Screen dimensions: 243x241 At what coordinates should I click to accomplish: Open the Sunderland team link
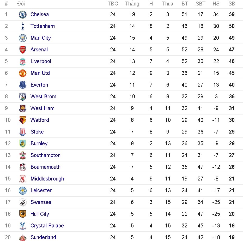click(43, 237)
